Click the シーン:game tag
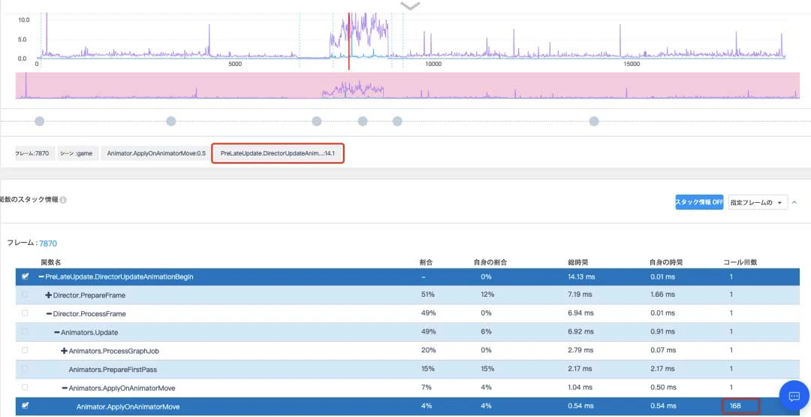811x417 pixels. pyautogui.click(x=78, y=154)
